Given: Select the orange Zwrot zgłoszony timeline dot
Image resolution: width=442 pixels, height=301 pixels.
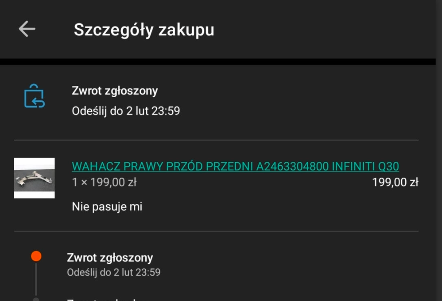Looking at the screenshot, I should coord(36,255).
